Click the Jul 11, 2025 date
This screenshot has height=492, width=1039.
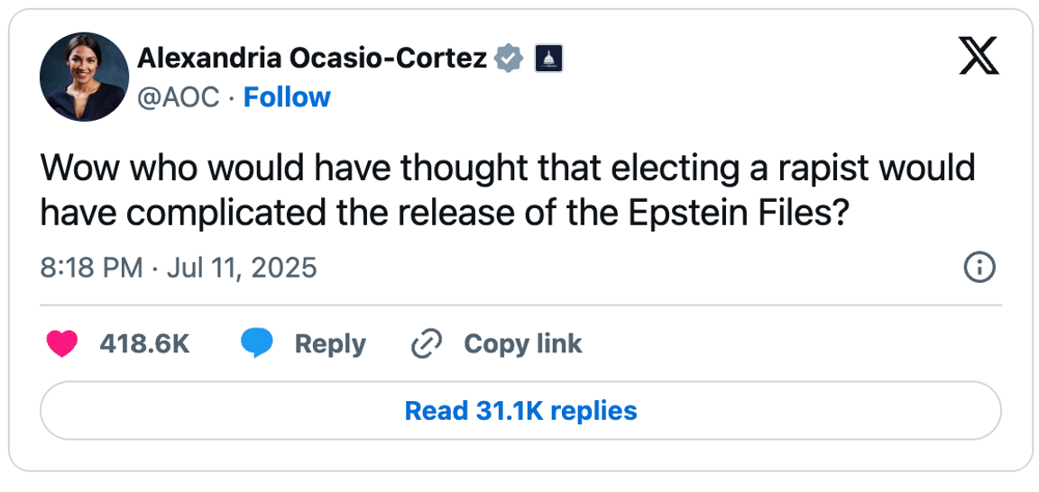point(240,268)
